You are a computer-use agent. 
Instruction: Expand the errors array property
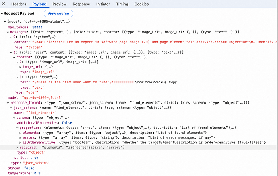[x=20, y=137]
